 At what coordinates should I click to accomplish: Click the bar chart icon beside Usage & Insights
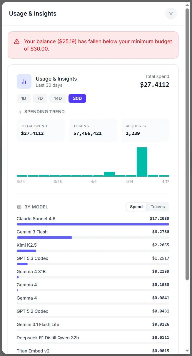[x=24, y=81]
